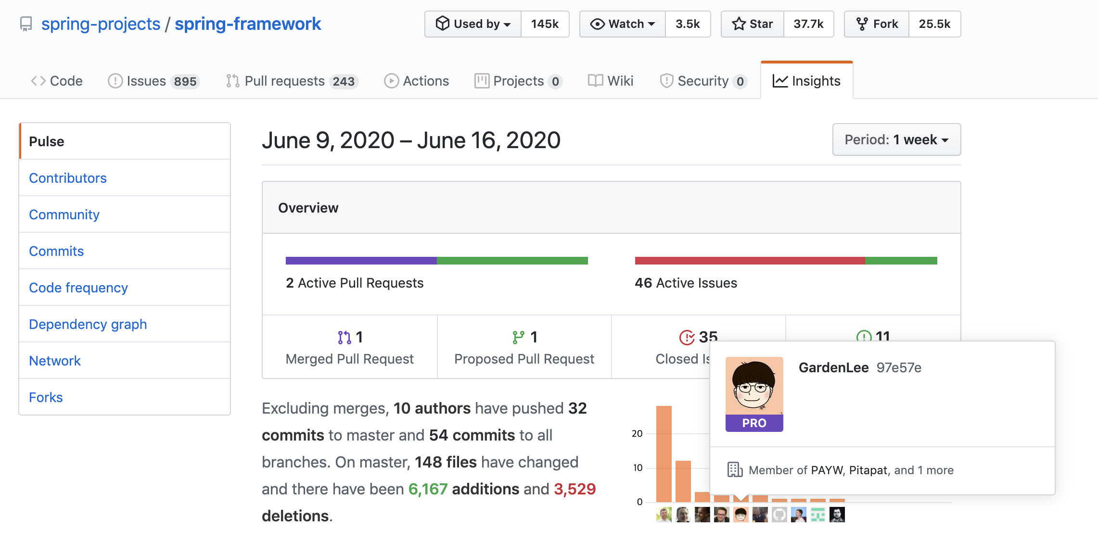
Task: Star the spring-framework repository
Action: point(753,24)
